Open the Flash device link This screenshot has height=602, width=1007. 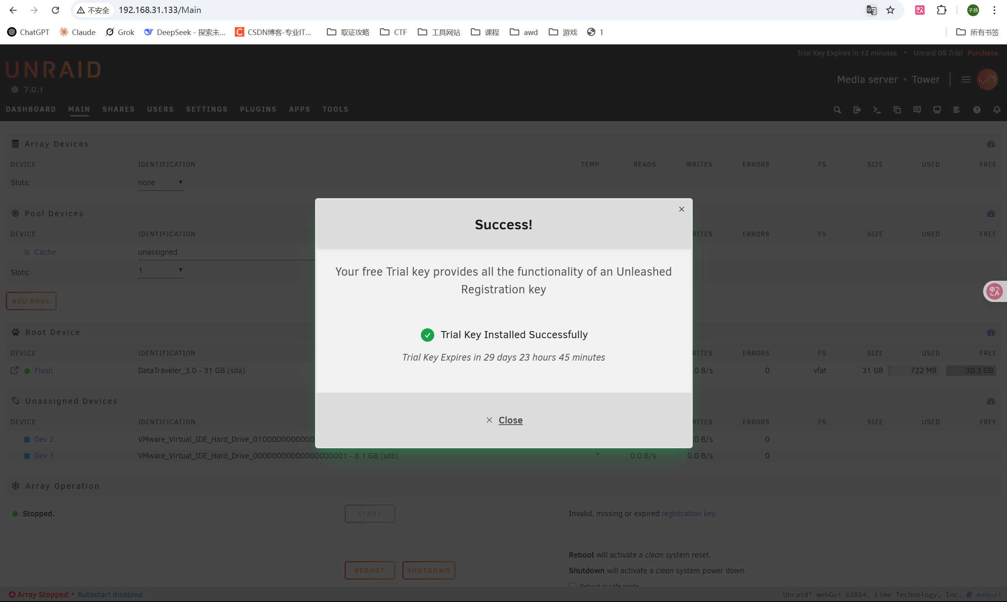(43, 371)
